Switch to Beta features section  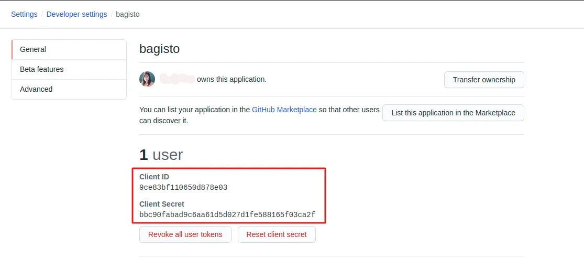coord(41,69)
